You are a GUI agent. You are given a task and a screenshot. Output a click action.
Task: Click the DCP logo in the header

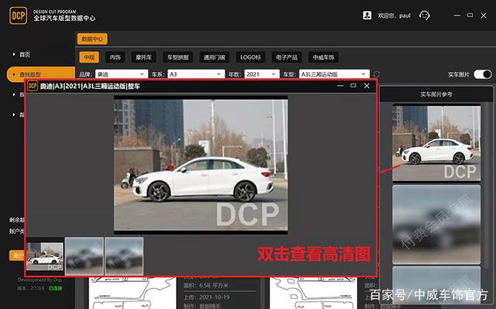[18, 15]
